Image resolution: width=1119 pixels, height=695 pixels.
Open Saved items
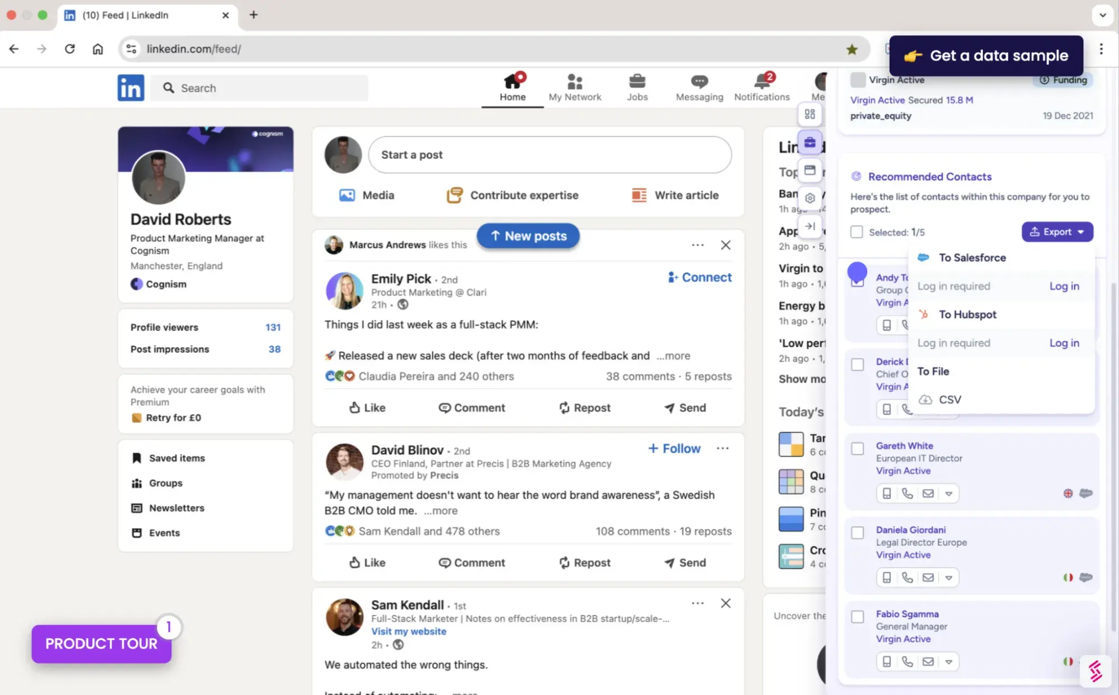pos(168,458)
